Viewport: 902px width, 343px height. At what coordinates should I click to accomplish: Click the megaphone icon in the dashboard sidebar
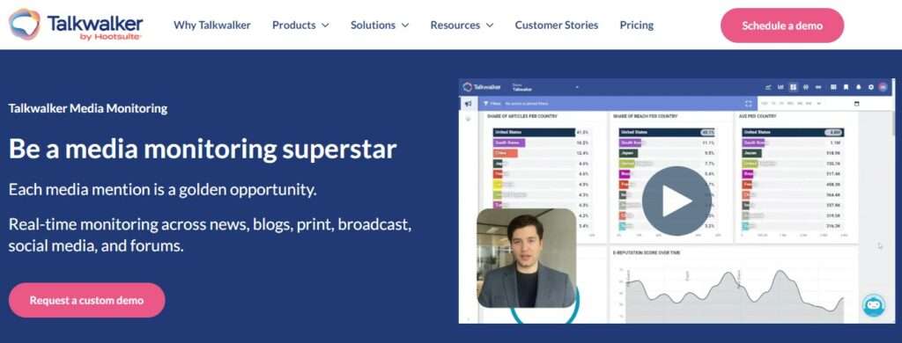(469, 104)
